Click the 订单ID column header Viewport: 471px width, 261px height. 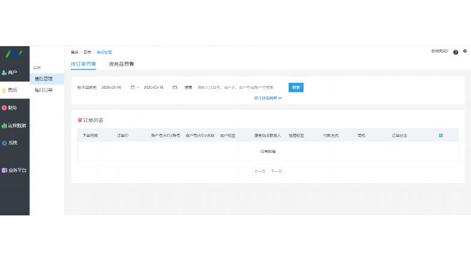pos(122,136)
